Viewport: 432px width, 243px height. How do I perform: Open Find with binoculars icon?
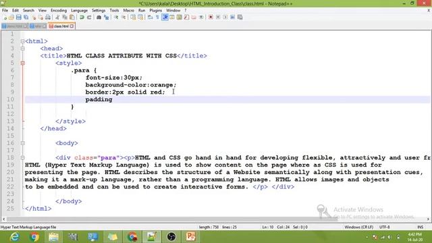(x=99, y=17)
